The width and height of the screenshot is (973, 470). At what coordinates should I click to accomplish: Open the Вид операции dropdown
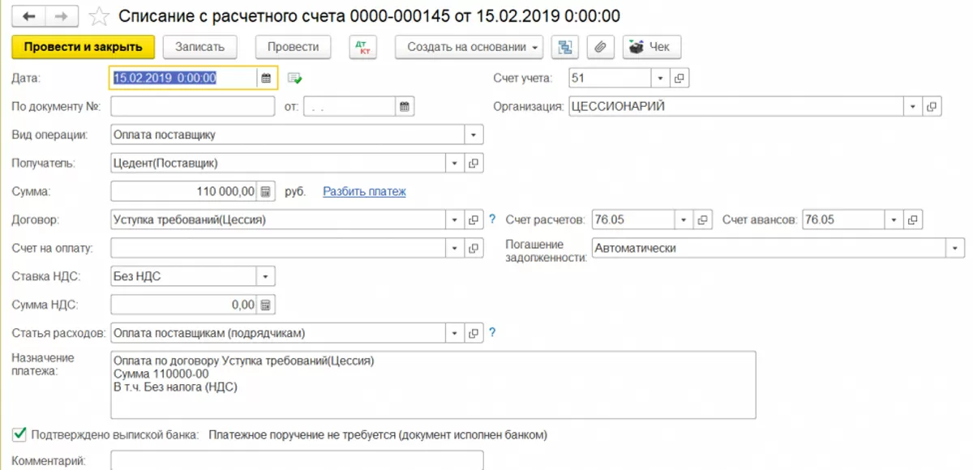click(474, 135)
